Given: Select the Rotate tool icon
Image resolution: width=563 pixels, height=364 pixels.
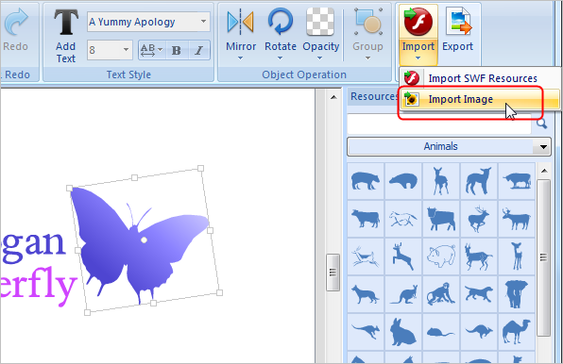Looking at the screenshot, I should tap(281, 22).
